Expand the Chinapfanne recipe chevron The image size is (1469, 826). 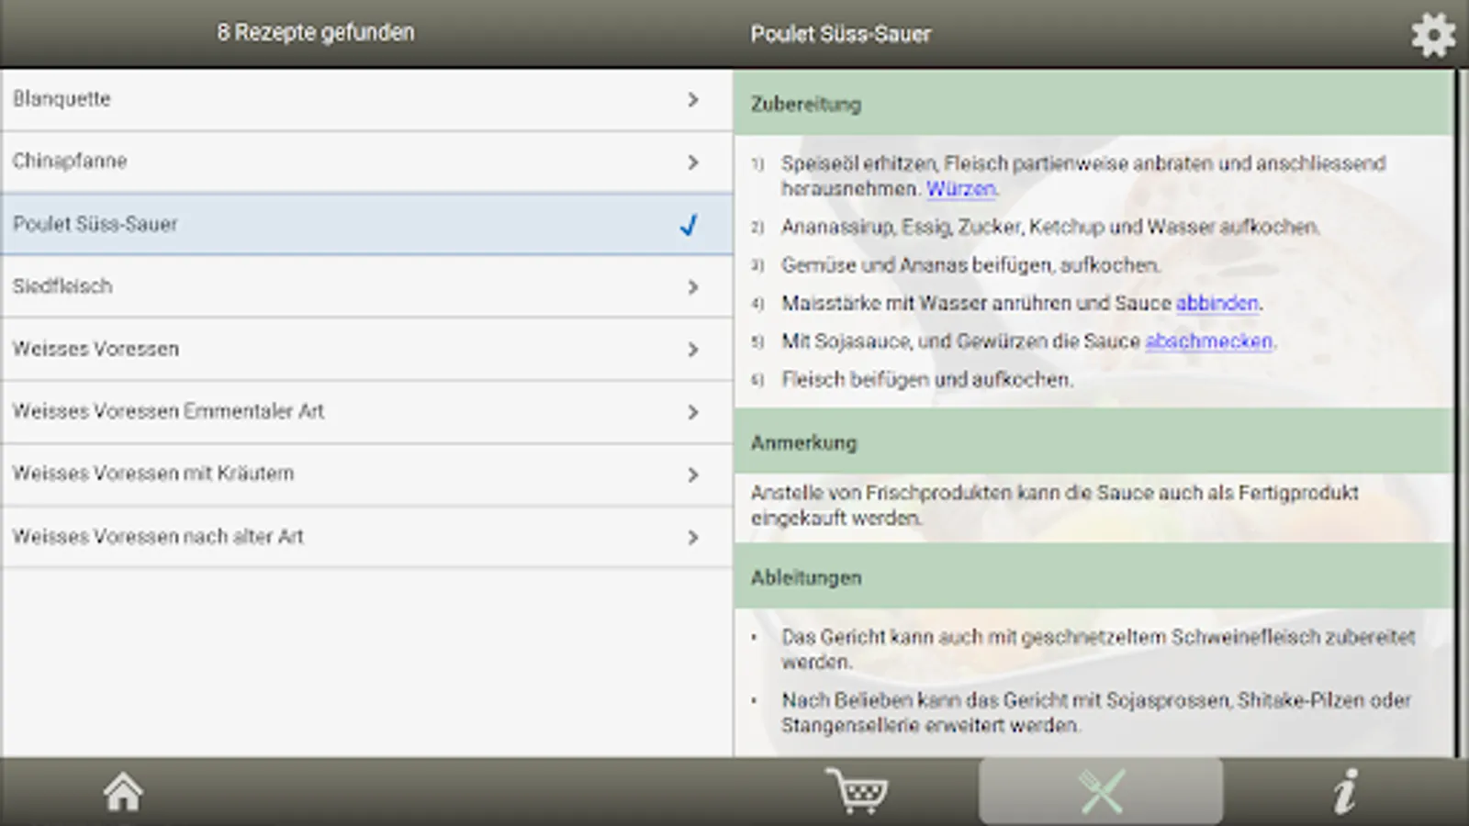(x=693, y=162)
